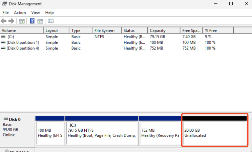The width and height of the screenshot is (252, 152).
Task: Click the Disk 0 header disk icon
Action: point(6,119)
